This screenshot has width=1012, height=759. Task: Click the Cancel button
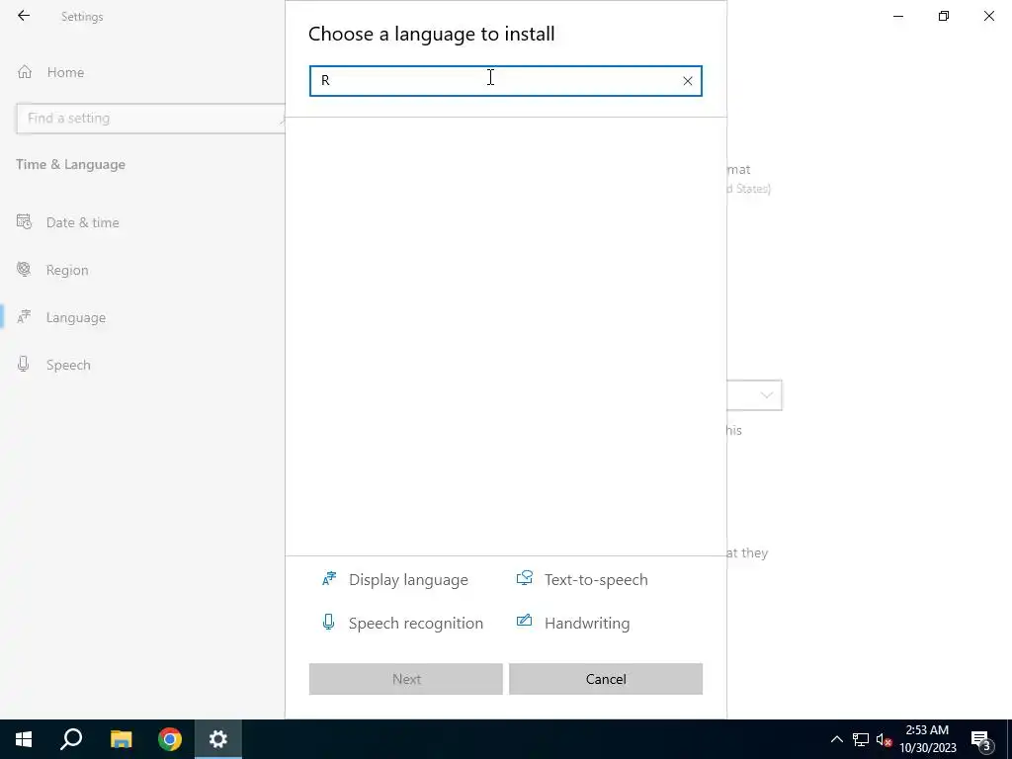pyautogui.click(x=606, y=679)
